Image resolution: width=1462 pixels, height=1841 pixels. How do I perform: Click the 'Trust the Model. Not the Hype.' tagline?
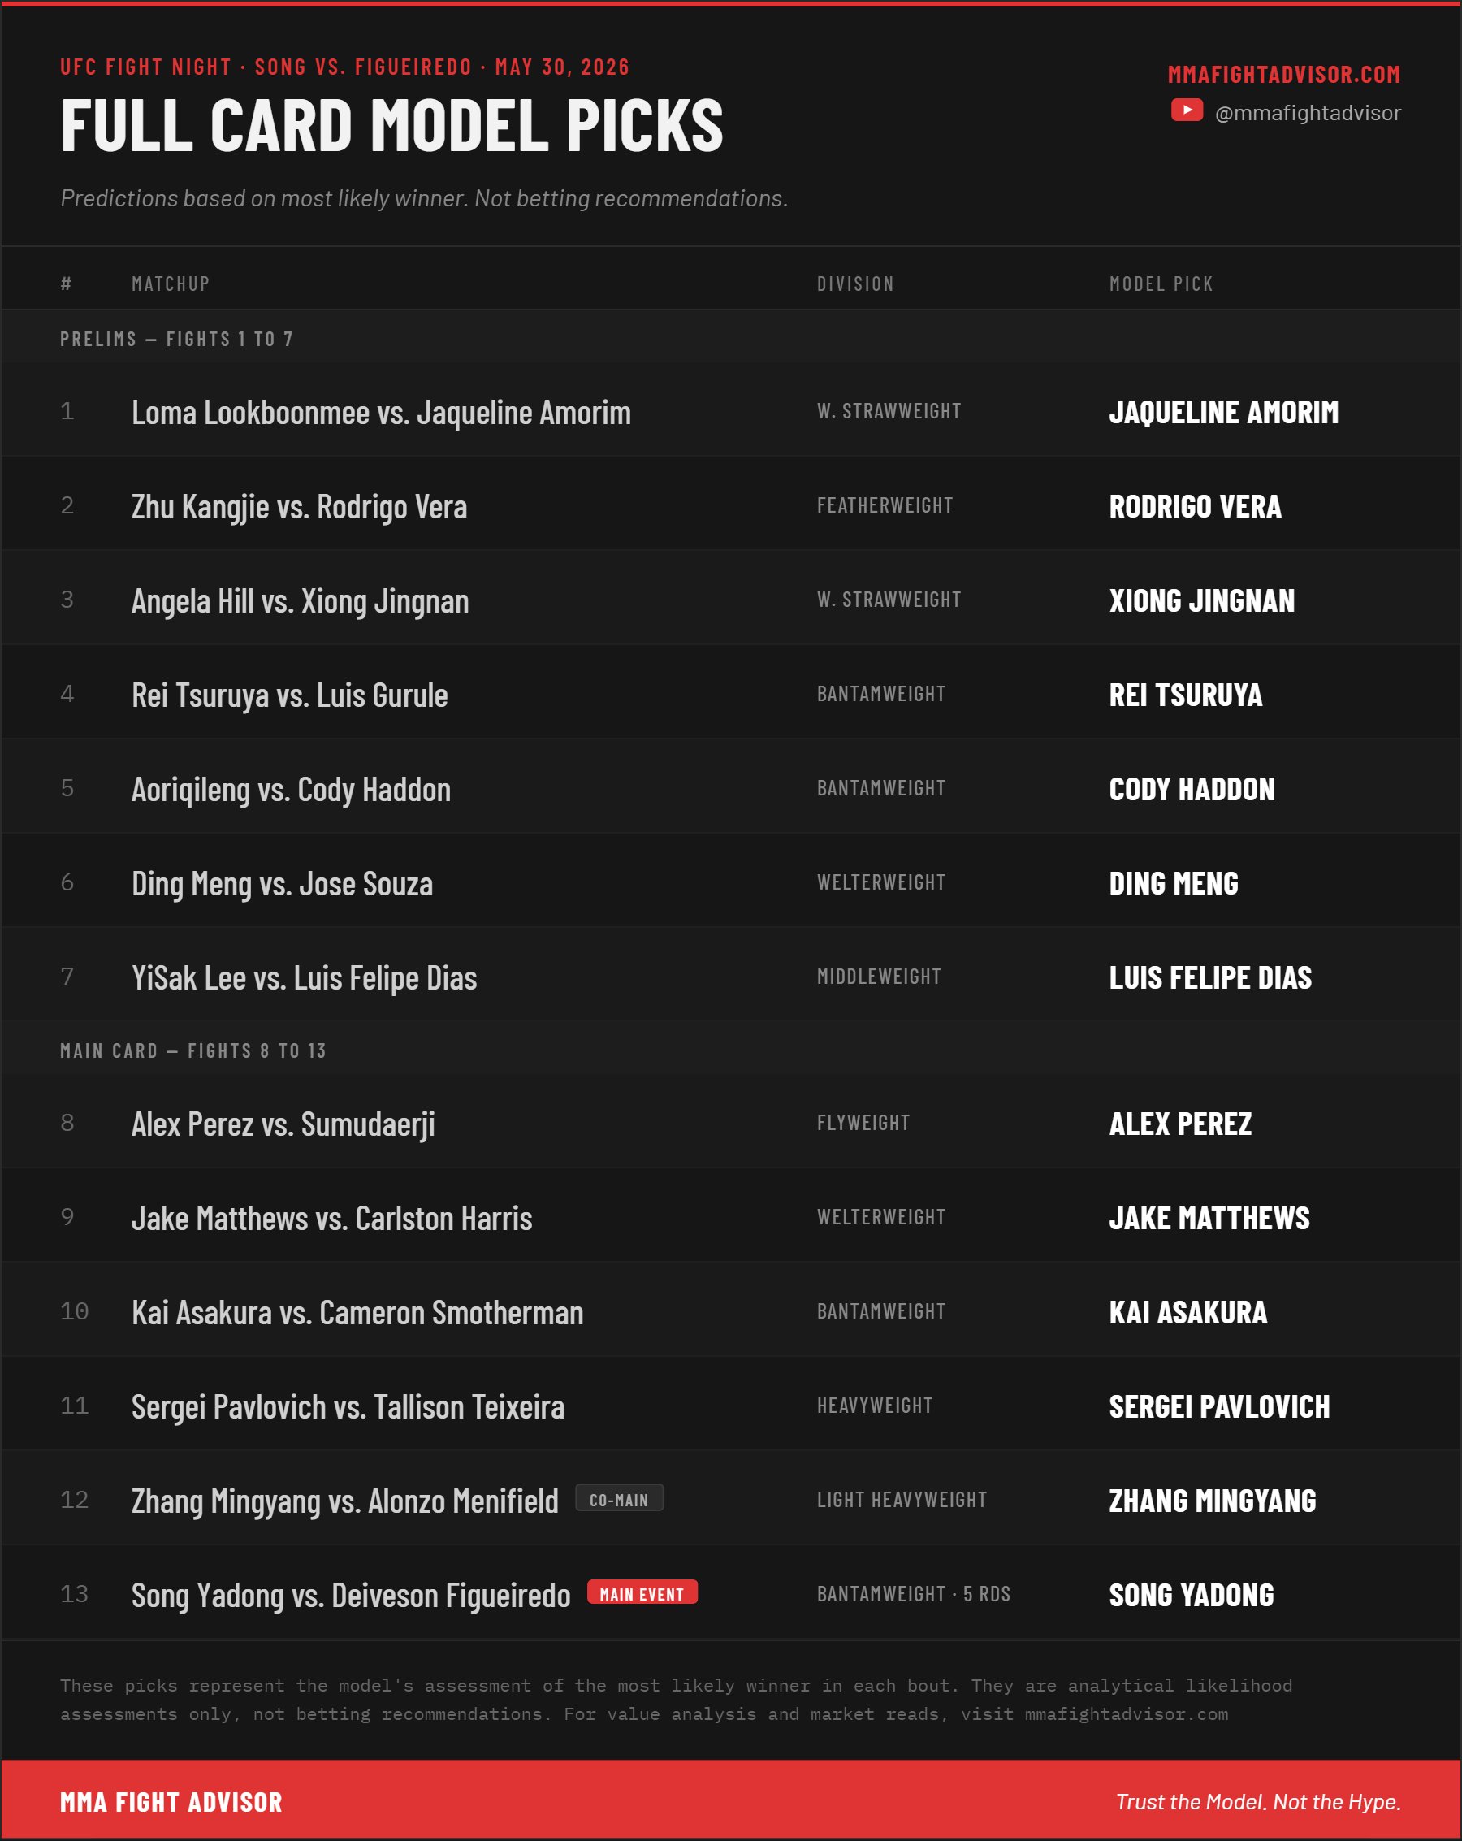(1258, 1802)
